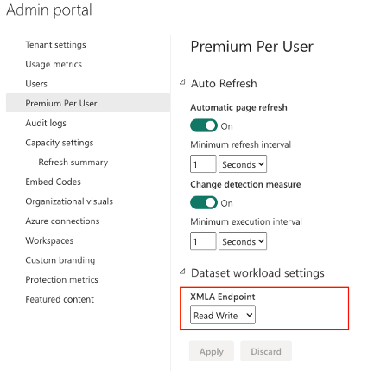Screen dimensions: 387x371
Task: Select Capacity settings menu item
Action: (x=60, y=143)
